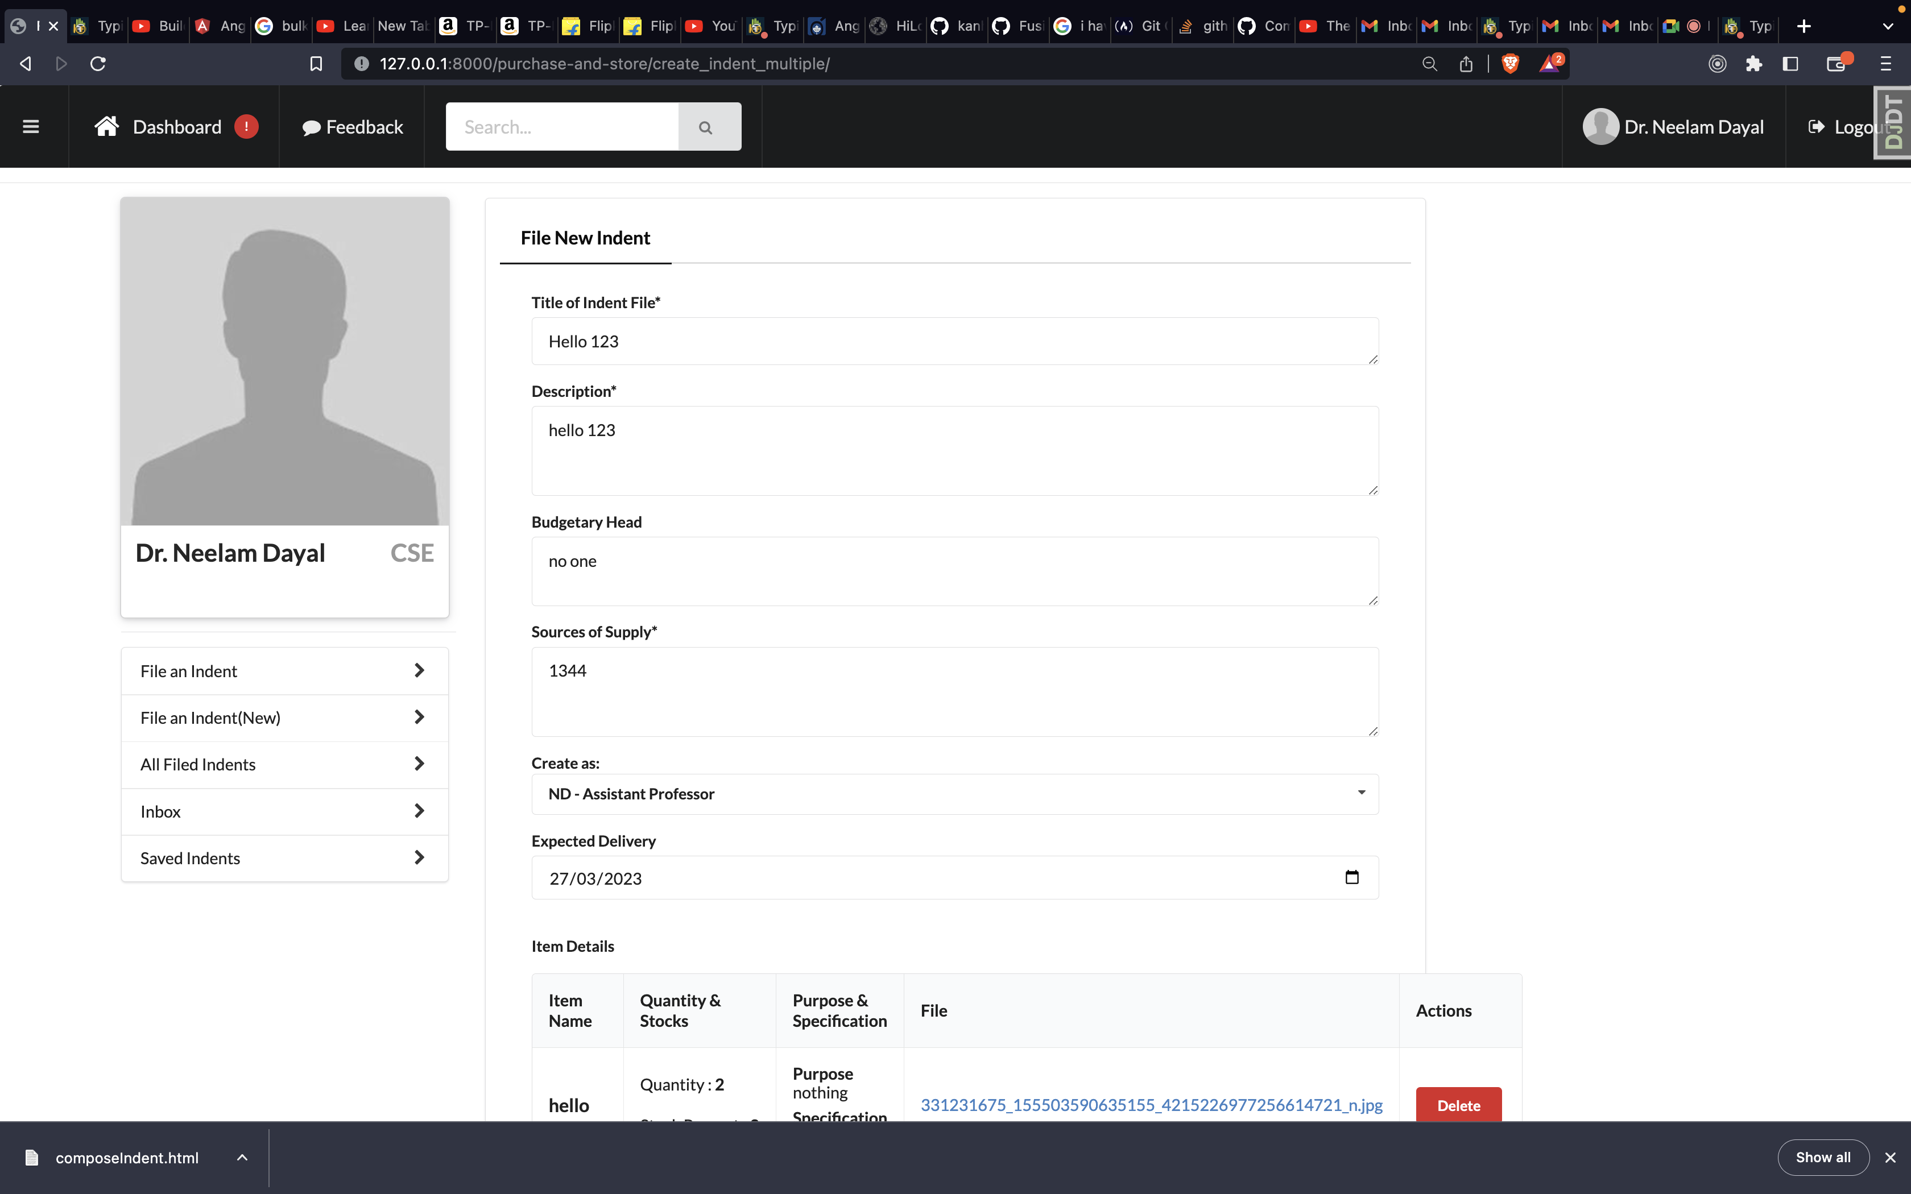Open the hamburger sidebar menu

(x=31, y=126)
